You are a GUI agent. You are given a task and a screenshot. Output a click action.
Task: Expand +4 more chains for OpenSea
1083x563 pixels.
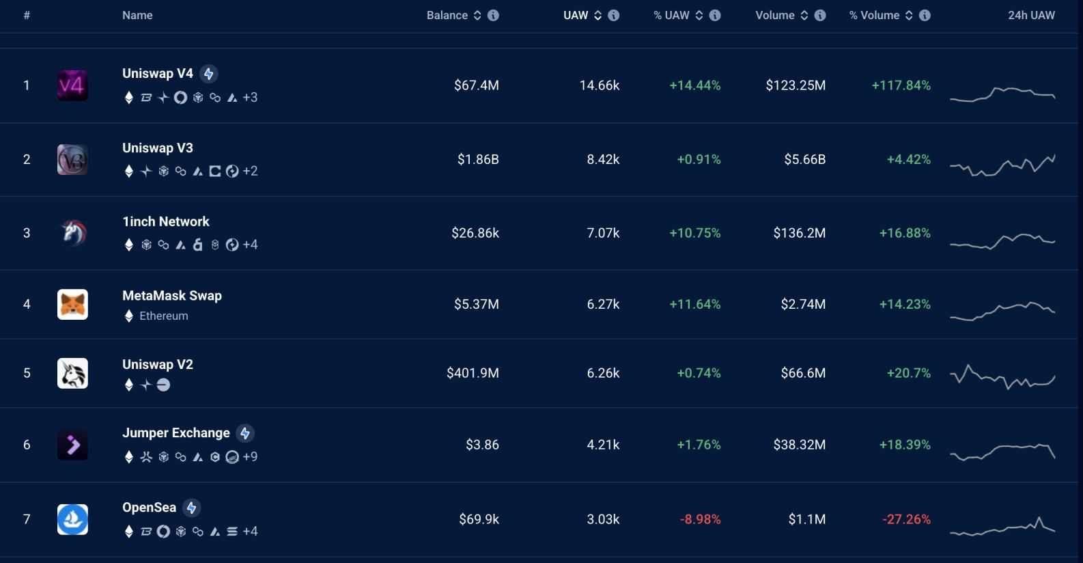[250, 532]
